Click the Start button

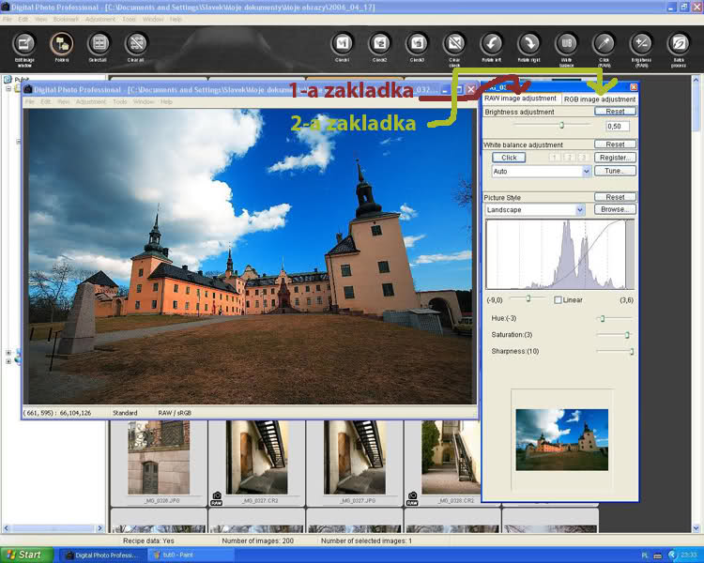click(25, 555)
